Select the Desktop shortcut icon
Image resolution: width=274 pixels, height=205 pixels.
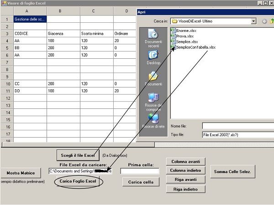[153, 57]
